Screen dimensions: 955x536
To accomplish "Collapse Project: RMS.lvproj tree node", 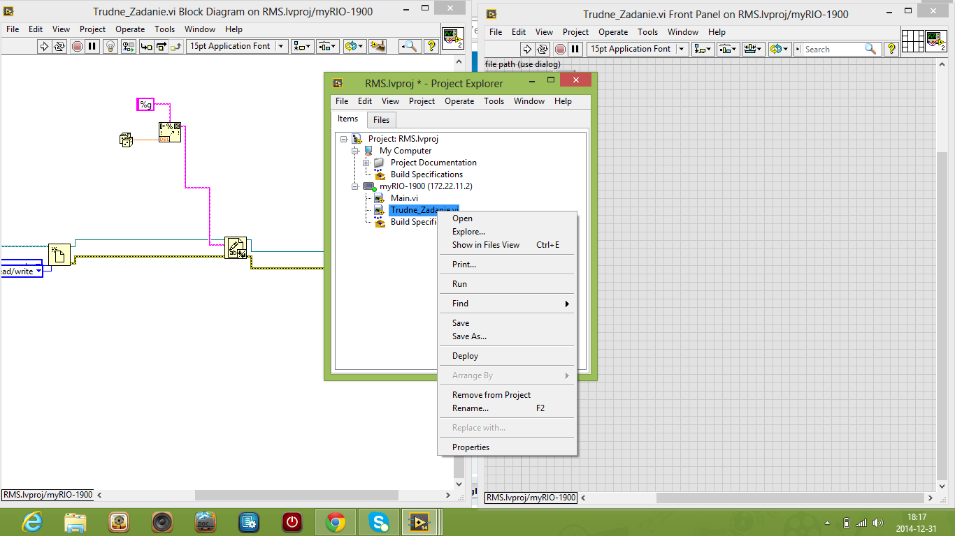I will tap(344, 139).
